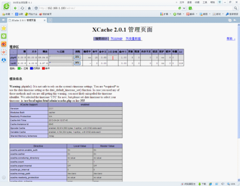The height and width of the screenshot is (186, 240).
Task: Open the 收藏 favorites bookmark menu
Action: (x=6, y=14)
